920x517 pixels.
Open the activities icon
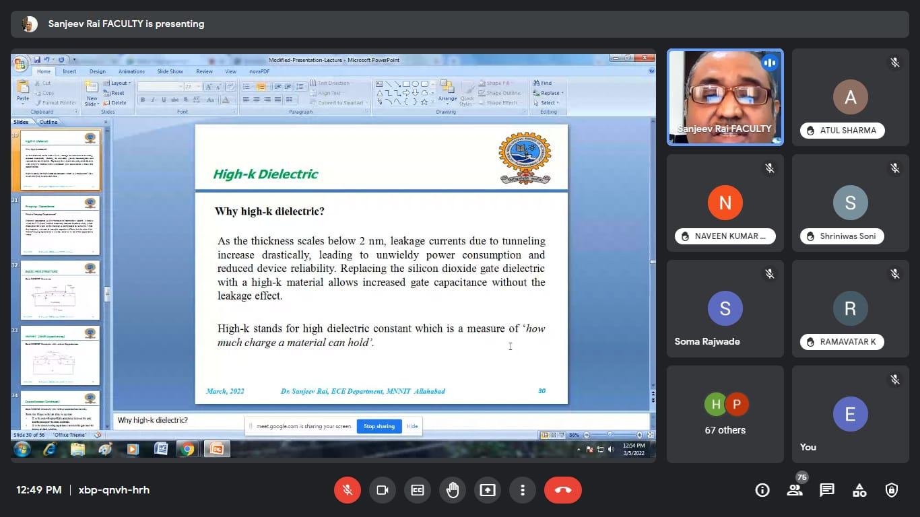pyautogui.click(x=859, y=490)
